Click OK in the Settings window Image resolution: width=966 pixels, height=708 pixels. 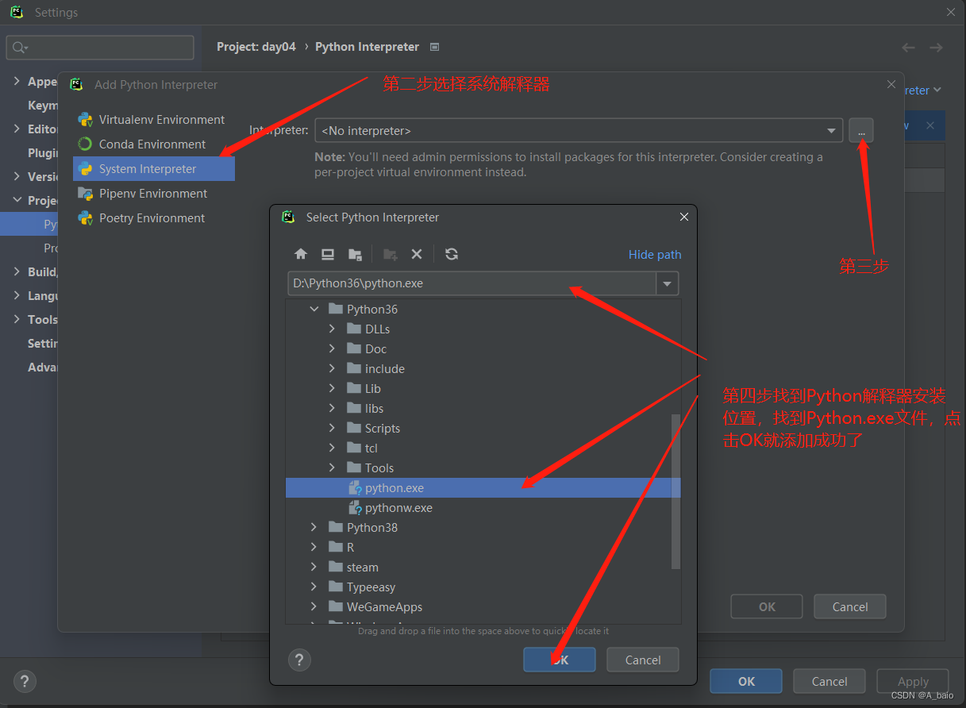point(746,681)
